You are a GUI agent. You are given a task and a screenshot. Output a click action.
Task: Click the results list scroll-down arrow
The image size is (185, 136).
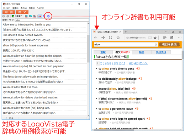click(88, 115)
